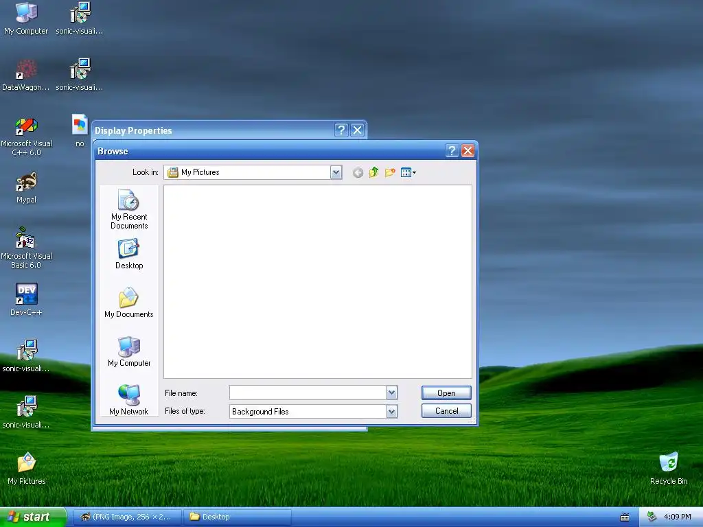
Task: Close the Display Properties window
Action: click(357, 130)
